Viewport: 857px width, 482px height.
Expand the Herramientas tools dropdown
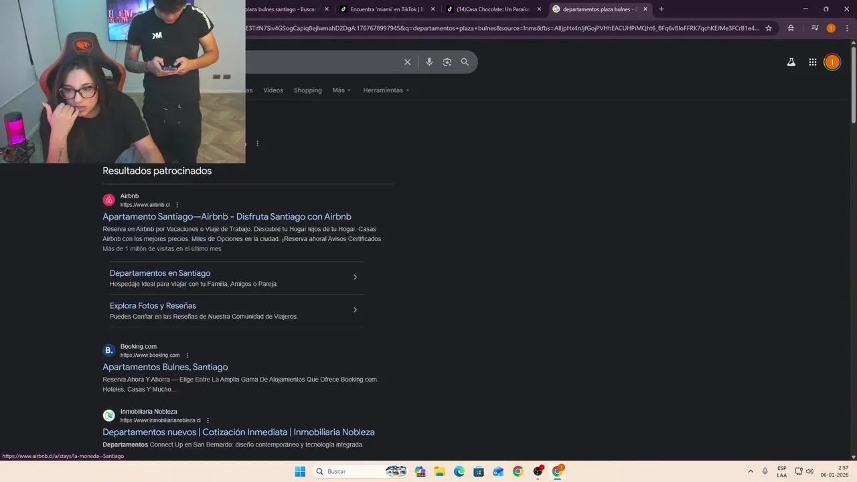click(x=386, y=90)
